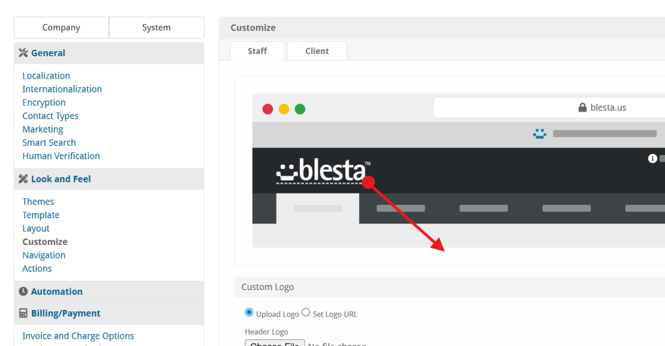
Task: Select the Customize sidebar item
Action: pyautogui.click(x=45, y=242)
